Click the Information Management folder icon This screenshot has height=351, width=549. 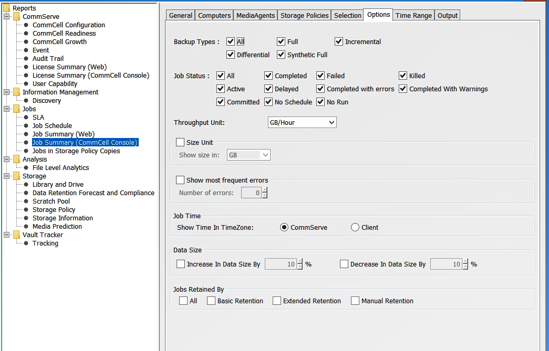(x=16, y=92)
